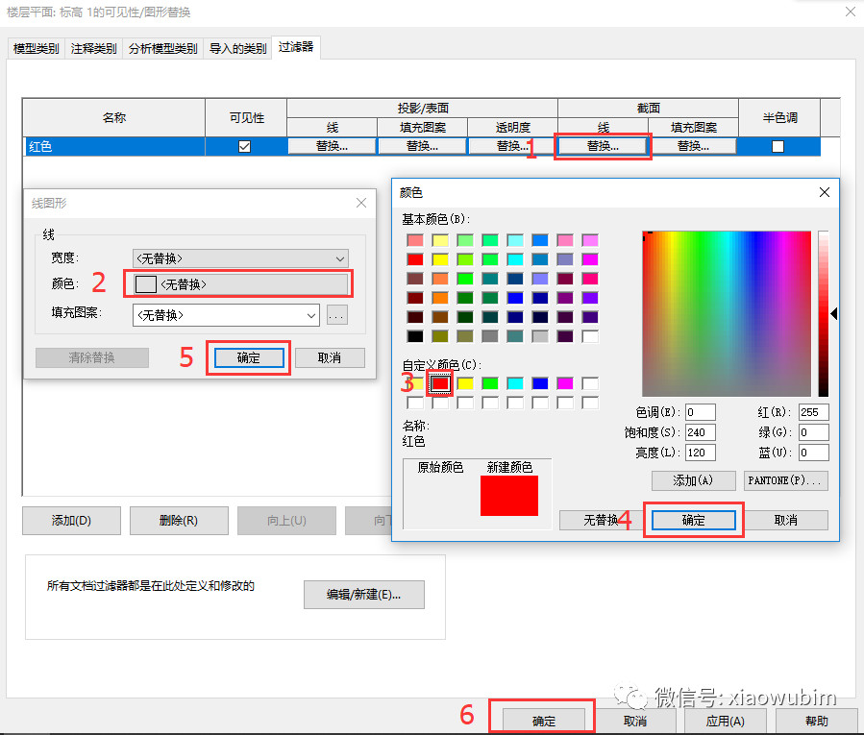This screenshot has height=735, width=864.
Task: Enable the 半色调 checkbox for 红色
Action: (x=778, y=147)
